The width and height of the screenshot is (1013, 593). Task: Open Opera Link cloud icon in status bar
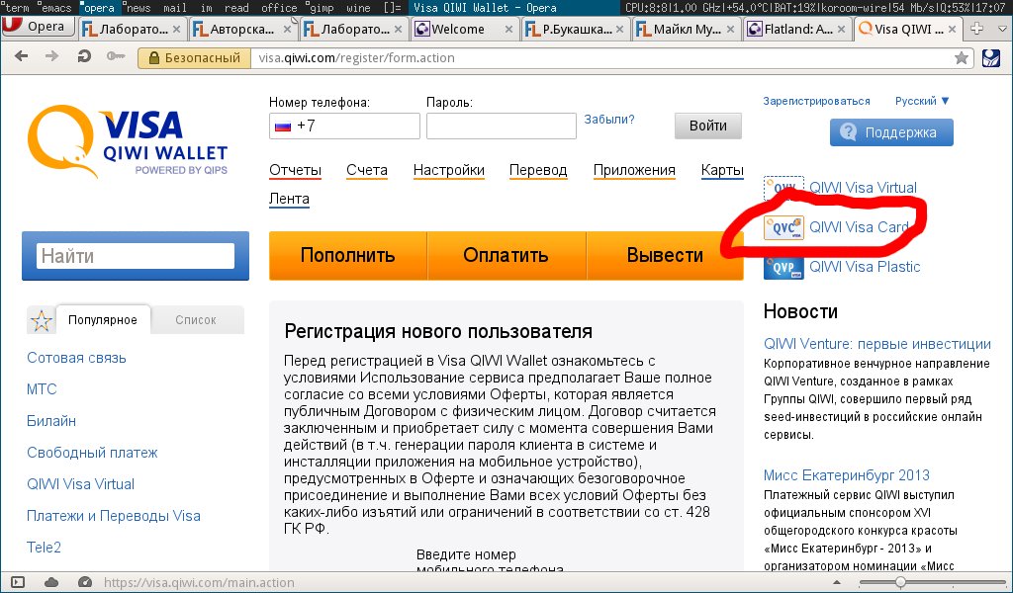(x=51, y=582)
